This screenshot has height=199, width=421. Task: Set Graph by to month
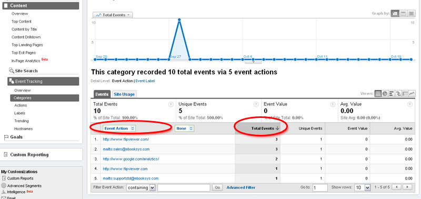(x=412, y=14)
